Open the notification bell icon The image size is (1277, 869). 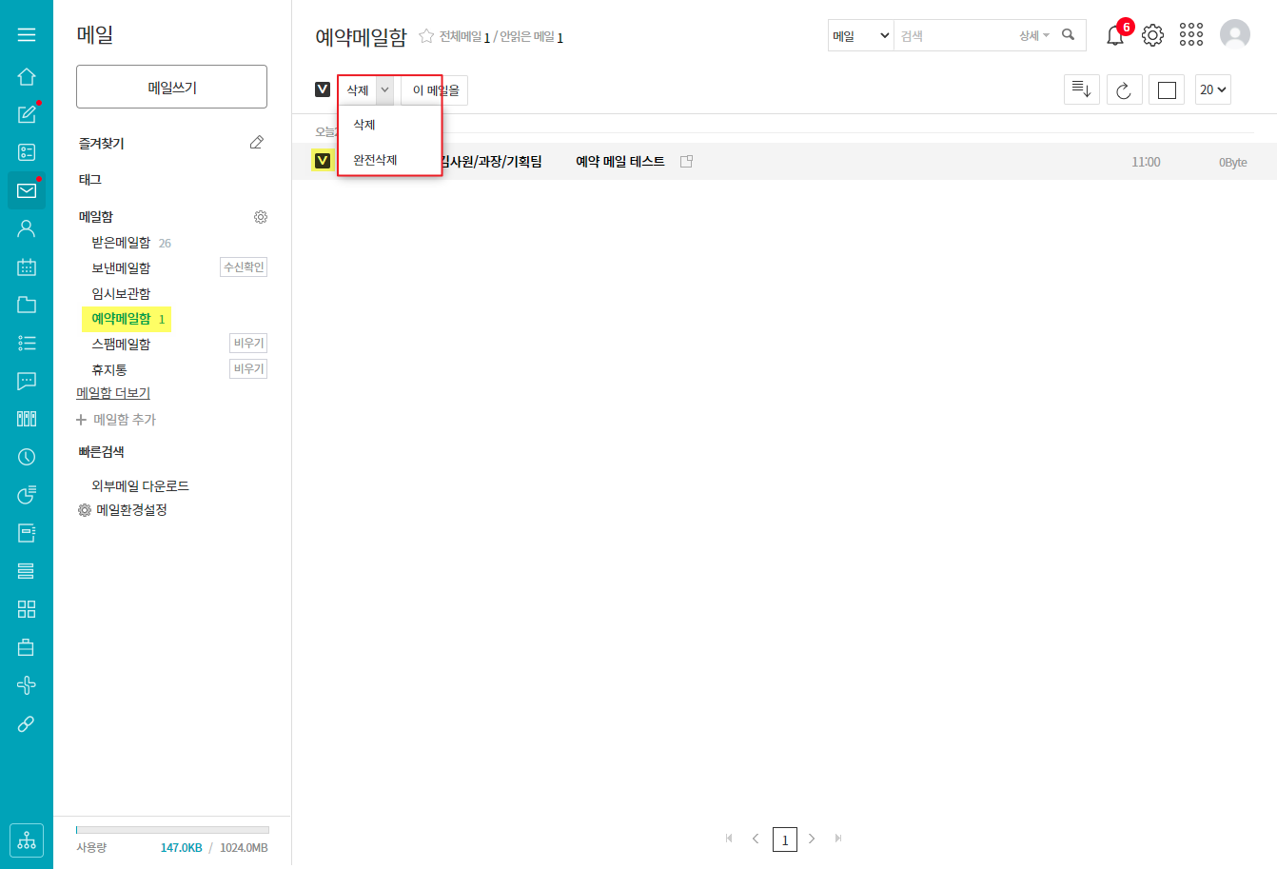[1115, 36]
